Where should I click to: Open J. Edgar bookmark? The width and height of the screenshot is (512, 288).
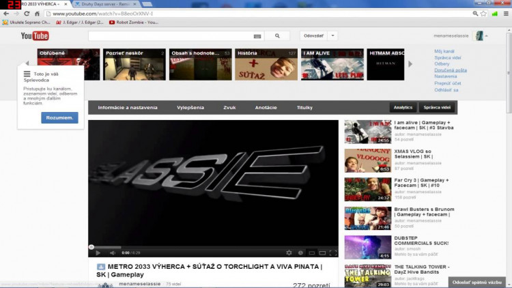point(80,23)
